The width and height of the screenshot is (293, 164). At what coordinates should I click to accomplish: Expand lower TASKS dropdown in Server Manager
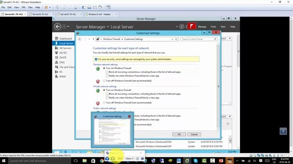click(230, 117)
